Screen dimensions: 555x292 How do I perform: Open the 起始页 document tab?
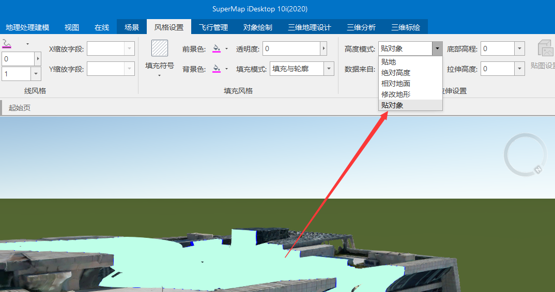(x=20, y=108)
